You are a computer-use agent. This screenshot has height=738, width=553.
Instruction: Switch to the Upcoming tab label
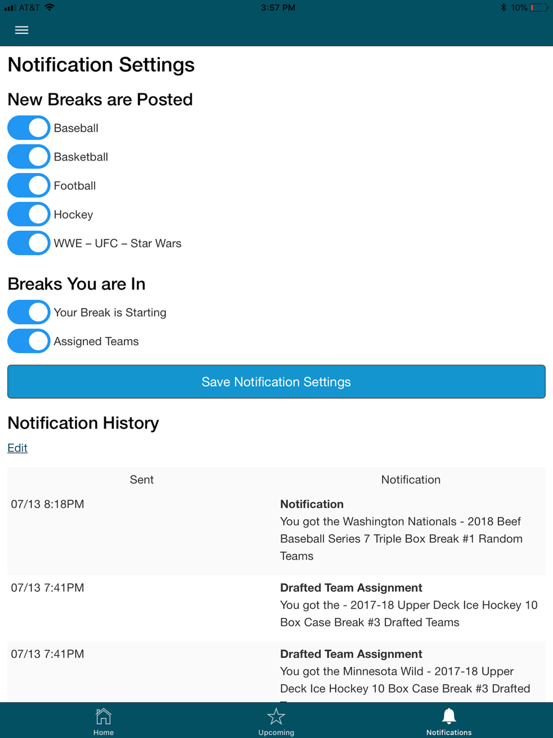pos(276,732)
